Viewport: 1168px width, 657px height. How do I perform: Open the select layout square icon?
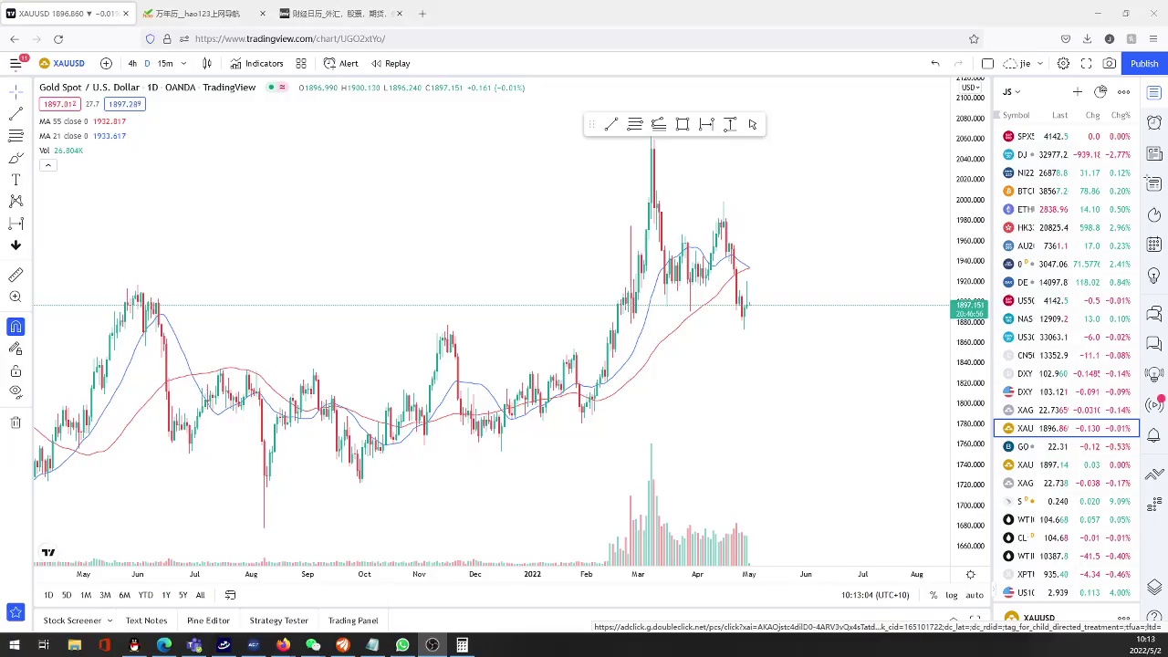987,63
